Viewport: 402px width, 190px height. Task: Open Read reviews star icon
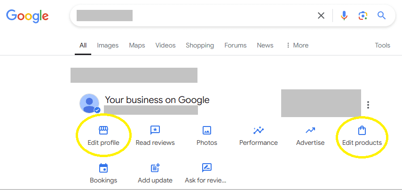(x=155, y=130)
